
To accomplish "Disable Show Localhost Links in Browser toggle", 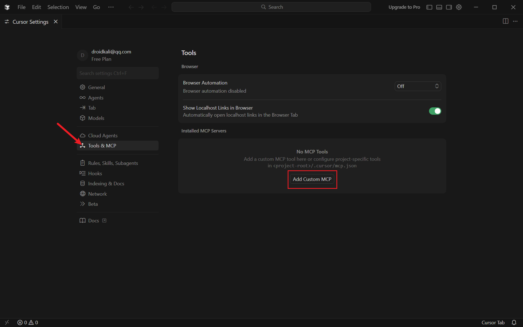I will click(435, 111).
